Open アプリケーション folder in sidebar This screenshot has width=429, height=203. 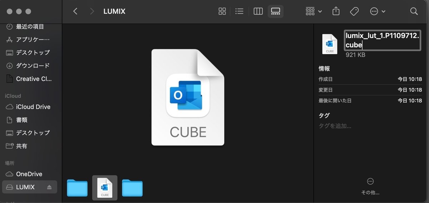pyautogui.click(x=30, y=39)
